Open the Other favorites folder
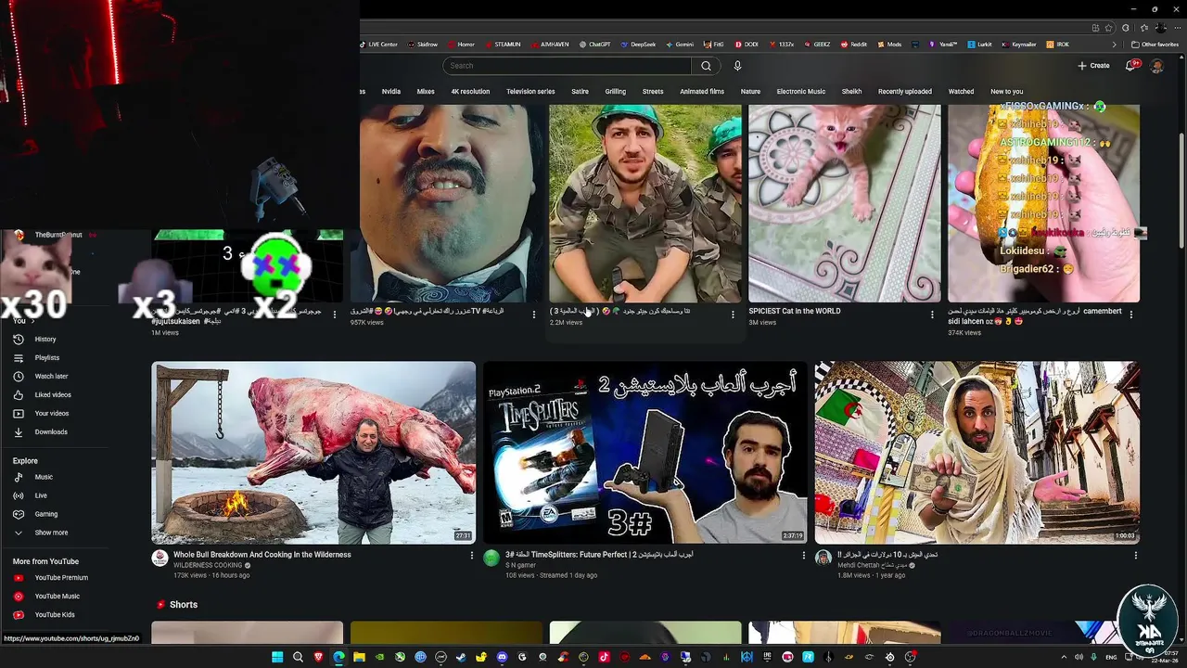This screenshot has height=668, width=1187. click(1155, 45)
